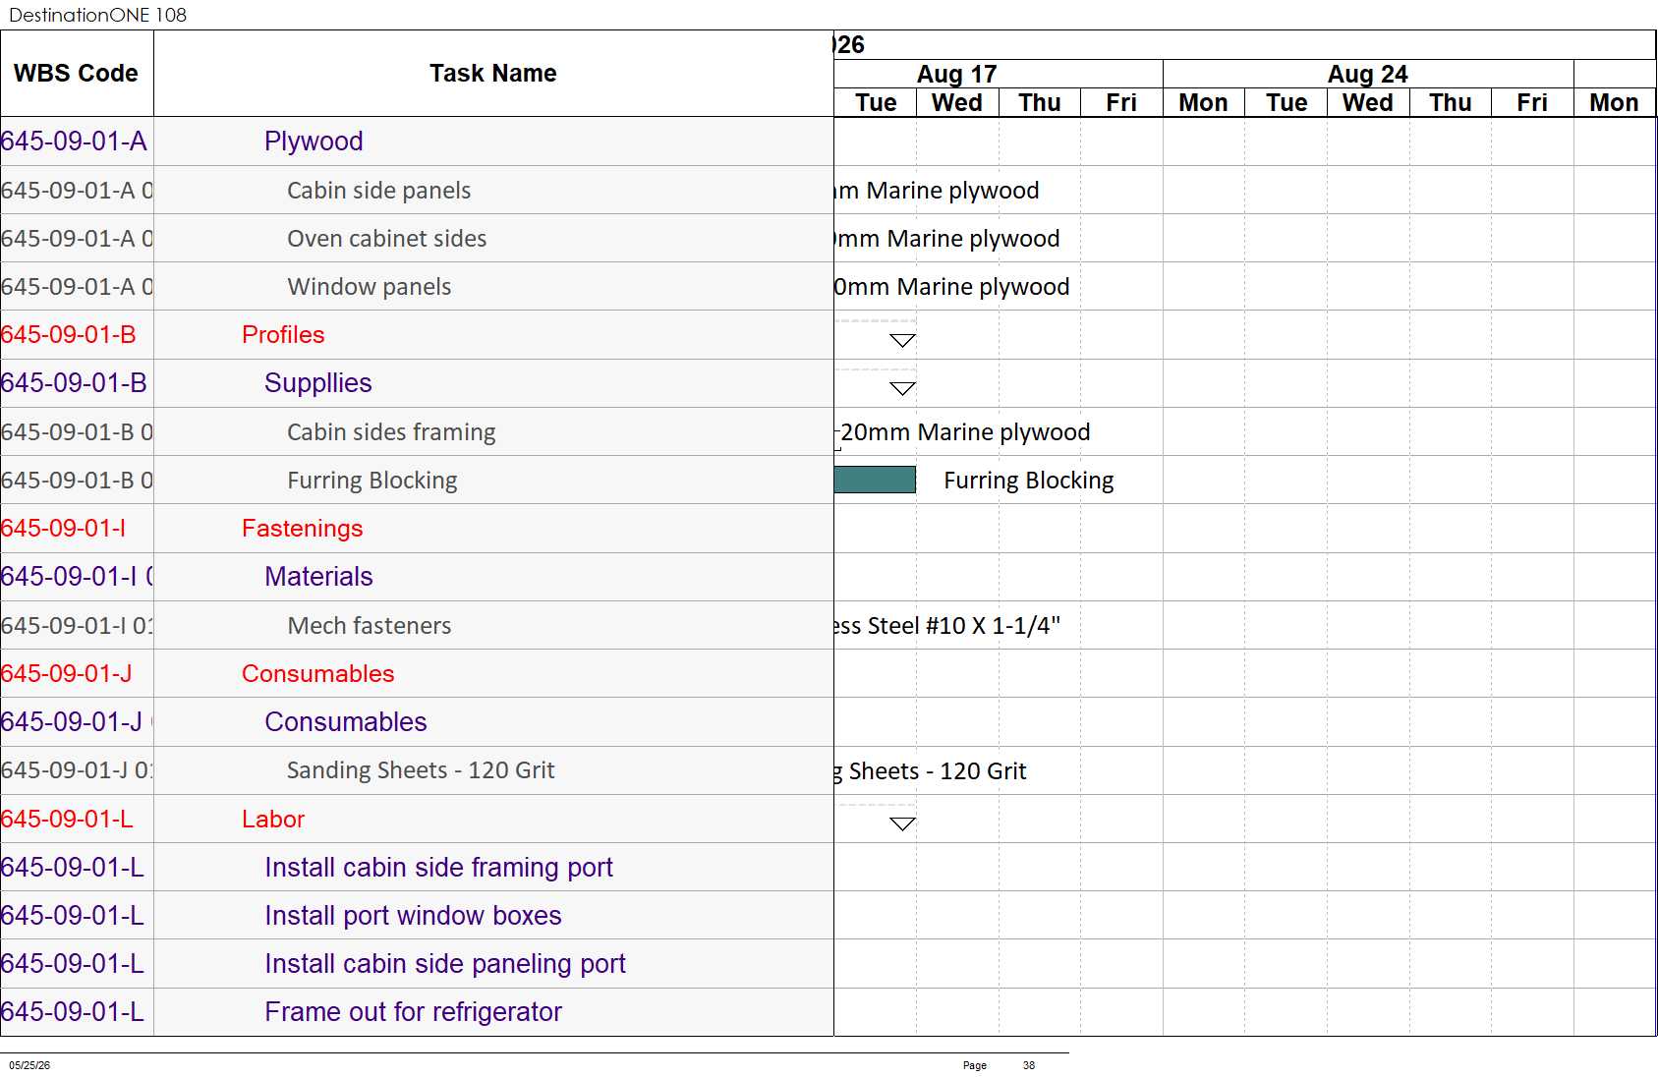1658x1078 pixels.
Task: Select the red Consumables summary task
Action: [x=317, y=674]
